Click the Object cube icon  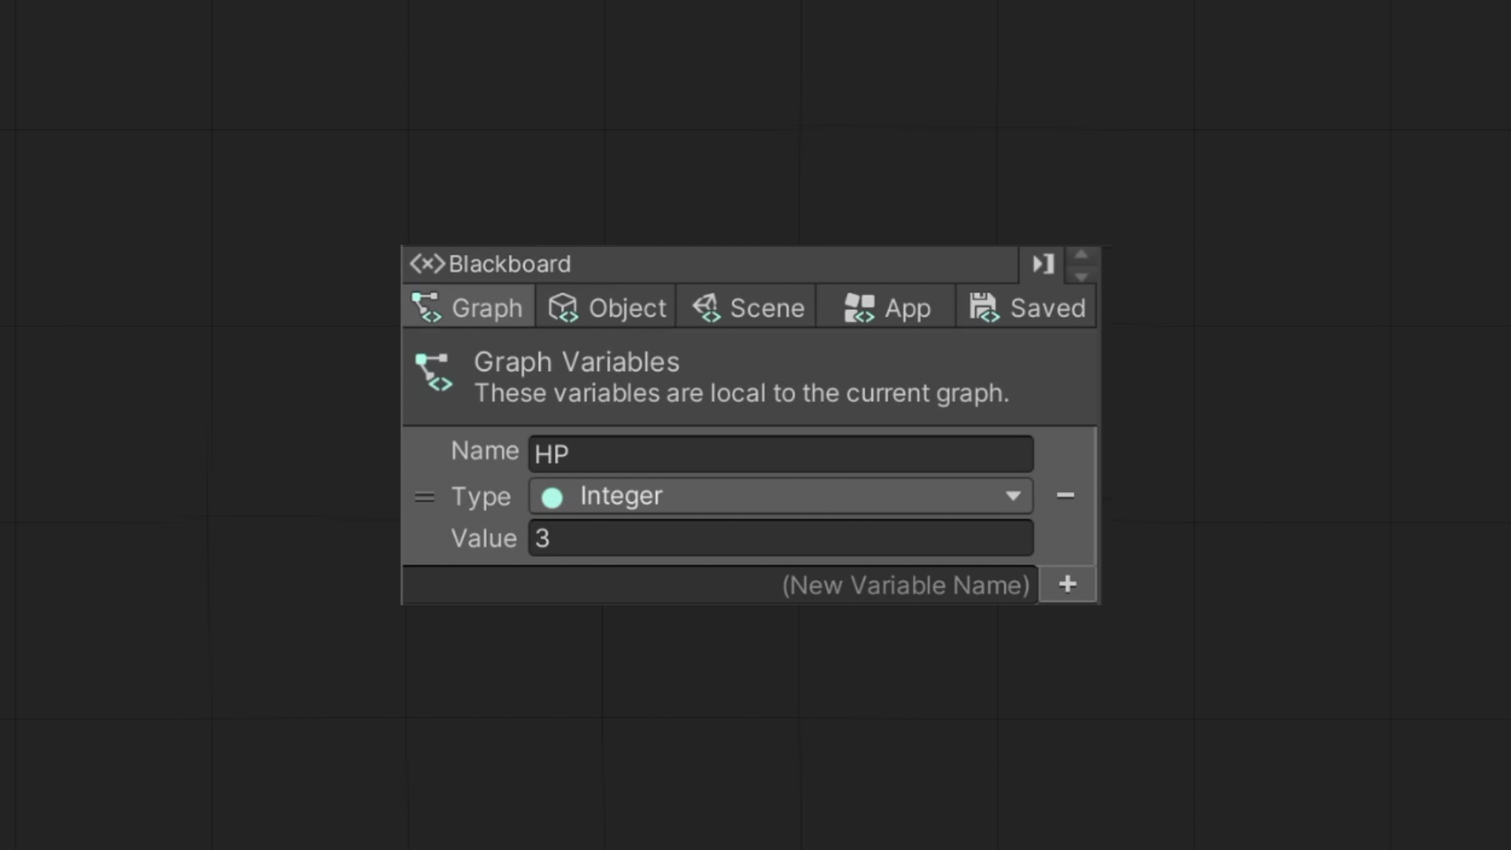click(x=563, y=308)
